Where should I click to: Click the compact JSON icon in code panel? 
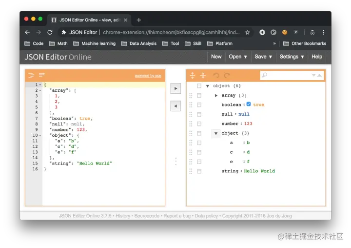click(42, 75)
